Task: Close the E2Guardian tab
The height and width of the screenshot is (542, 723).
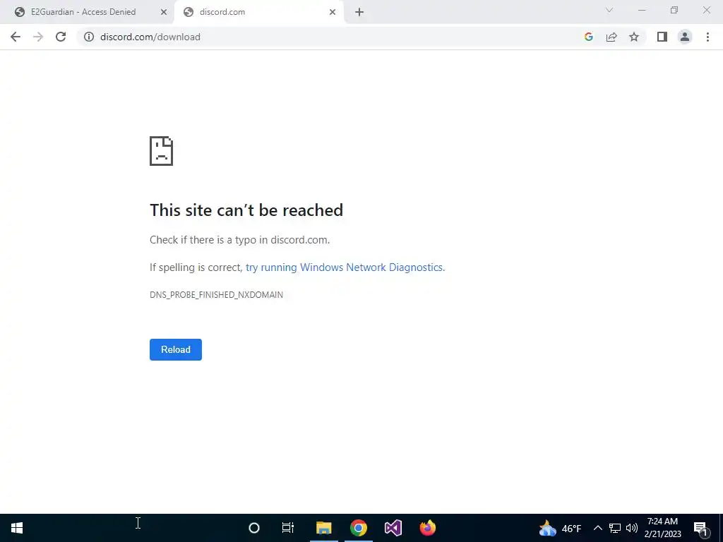Action: click(x=164, y=12)
